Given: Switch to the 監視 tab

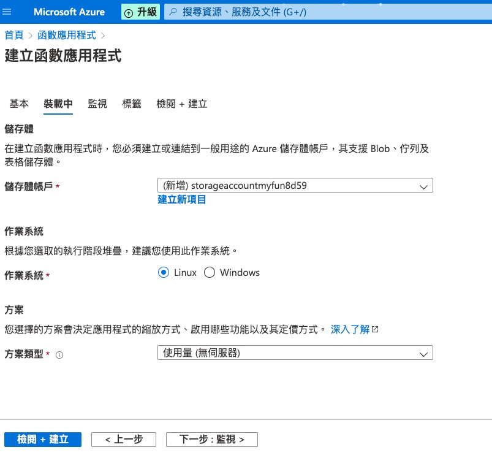Looking at the screenshot, I should (x=97, y=104).
